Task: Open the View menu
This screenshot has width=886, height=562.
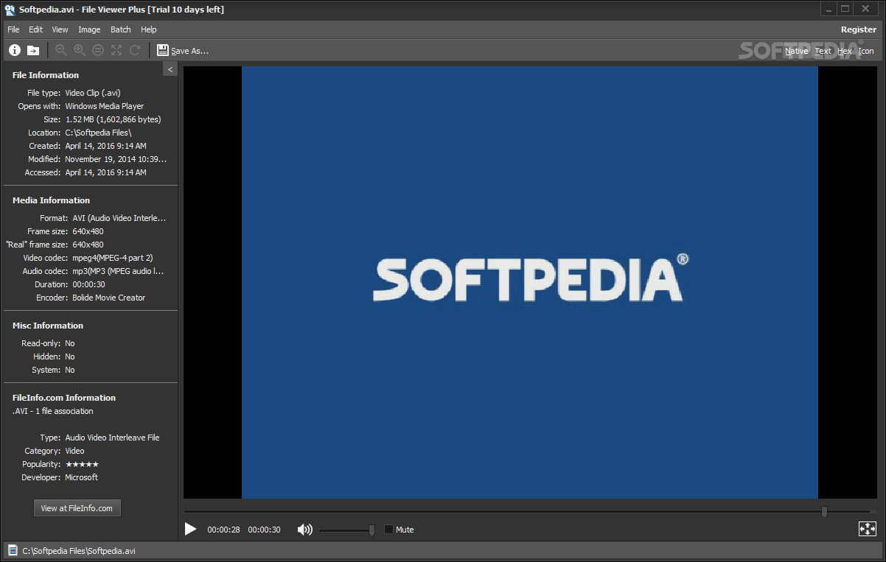Action: 60,29
